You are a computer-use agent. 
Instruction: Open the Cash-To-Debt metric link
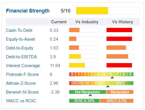click(x=19, y=30)
